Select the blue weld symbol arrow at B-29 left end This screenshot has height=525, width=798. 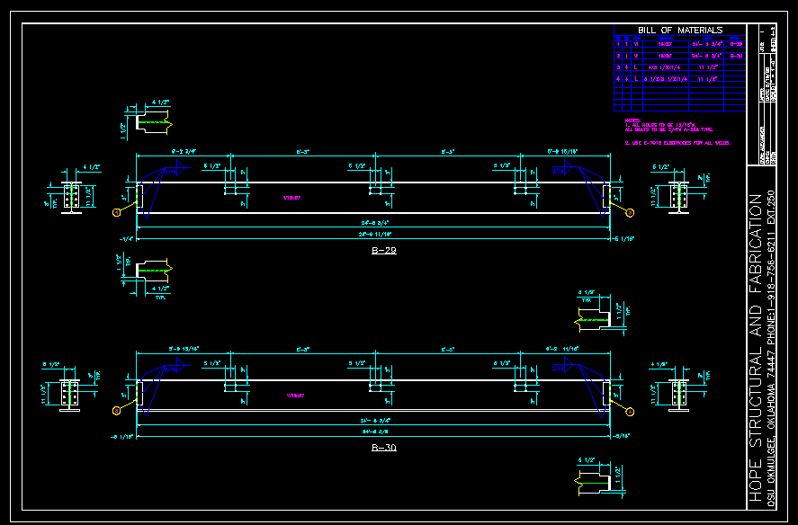pos(178,168)
